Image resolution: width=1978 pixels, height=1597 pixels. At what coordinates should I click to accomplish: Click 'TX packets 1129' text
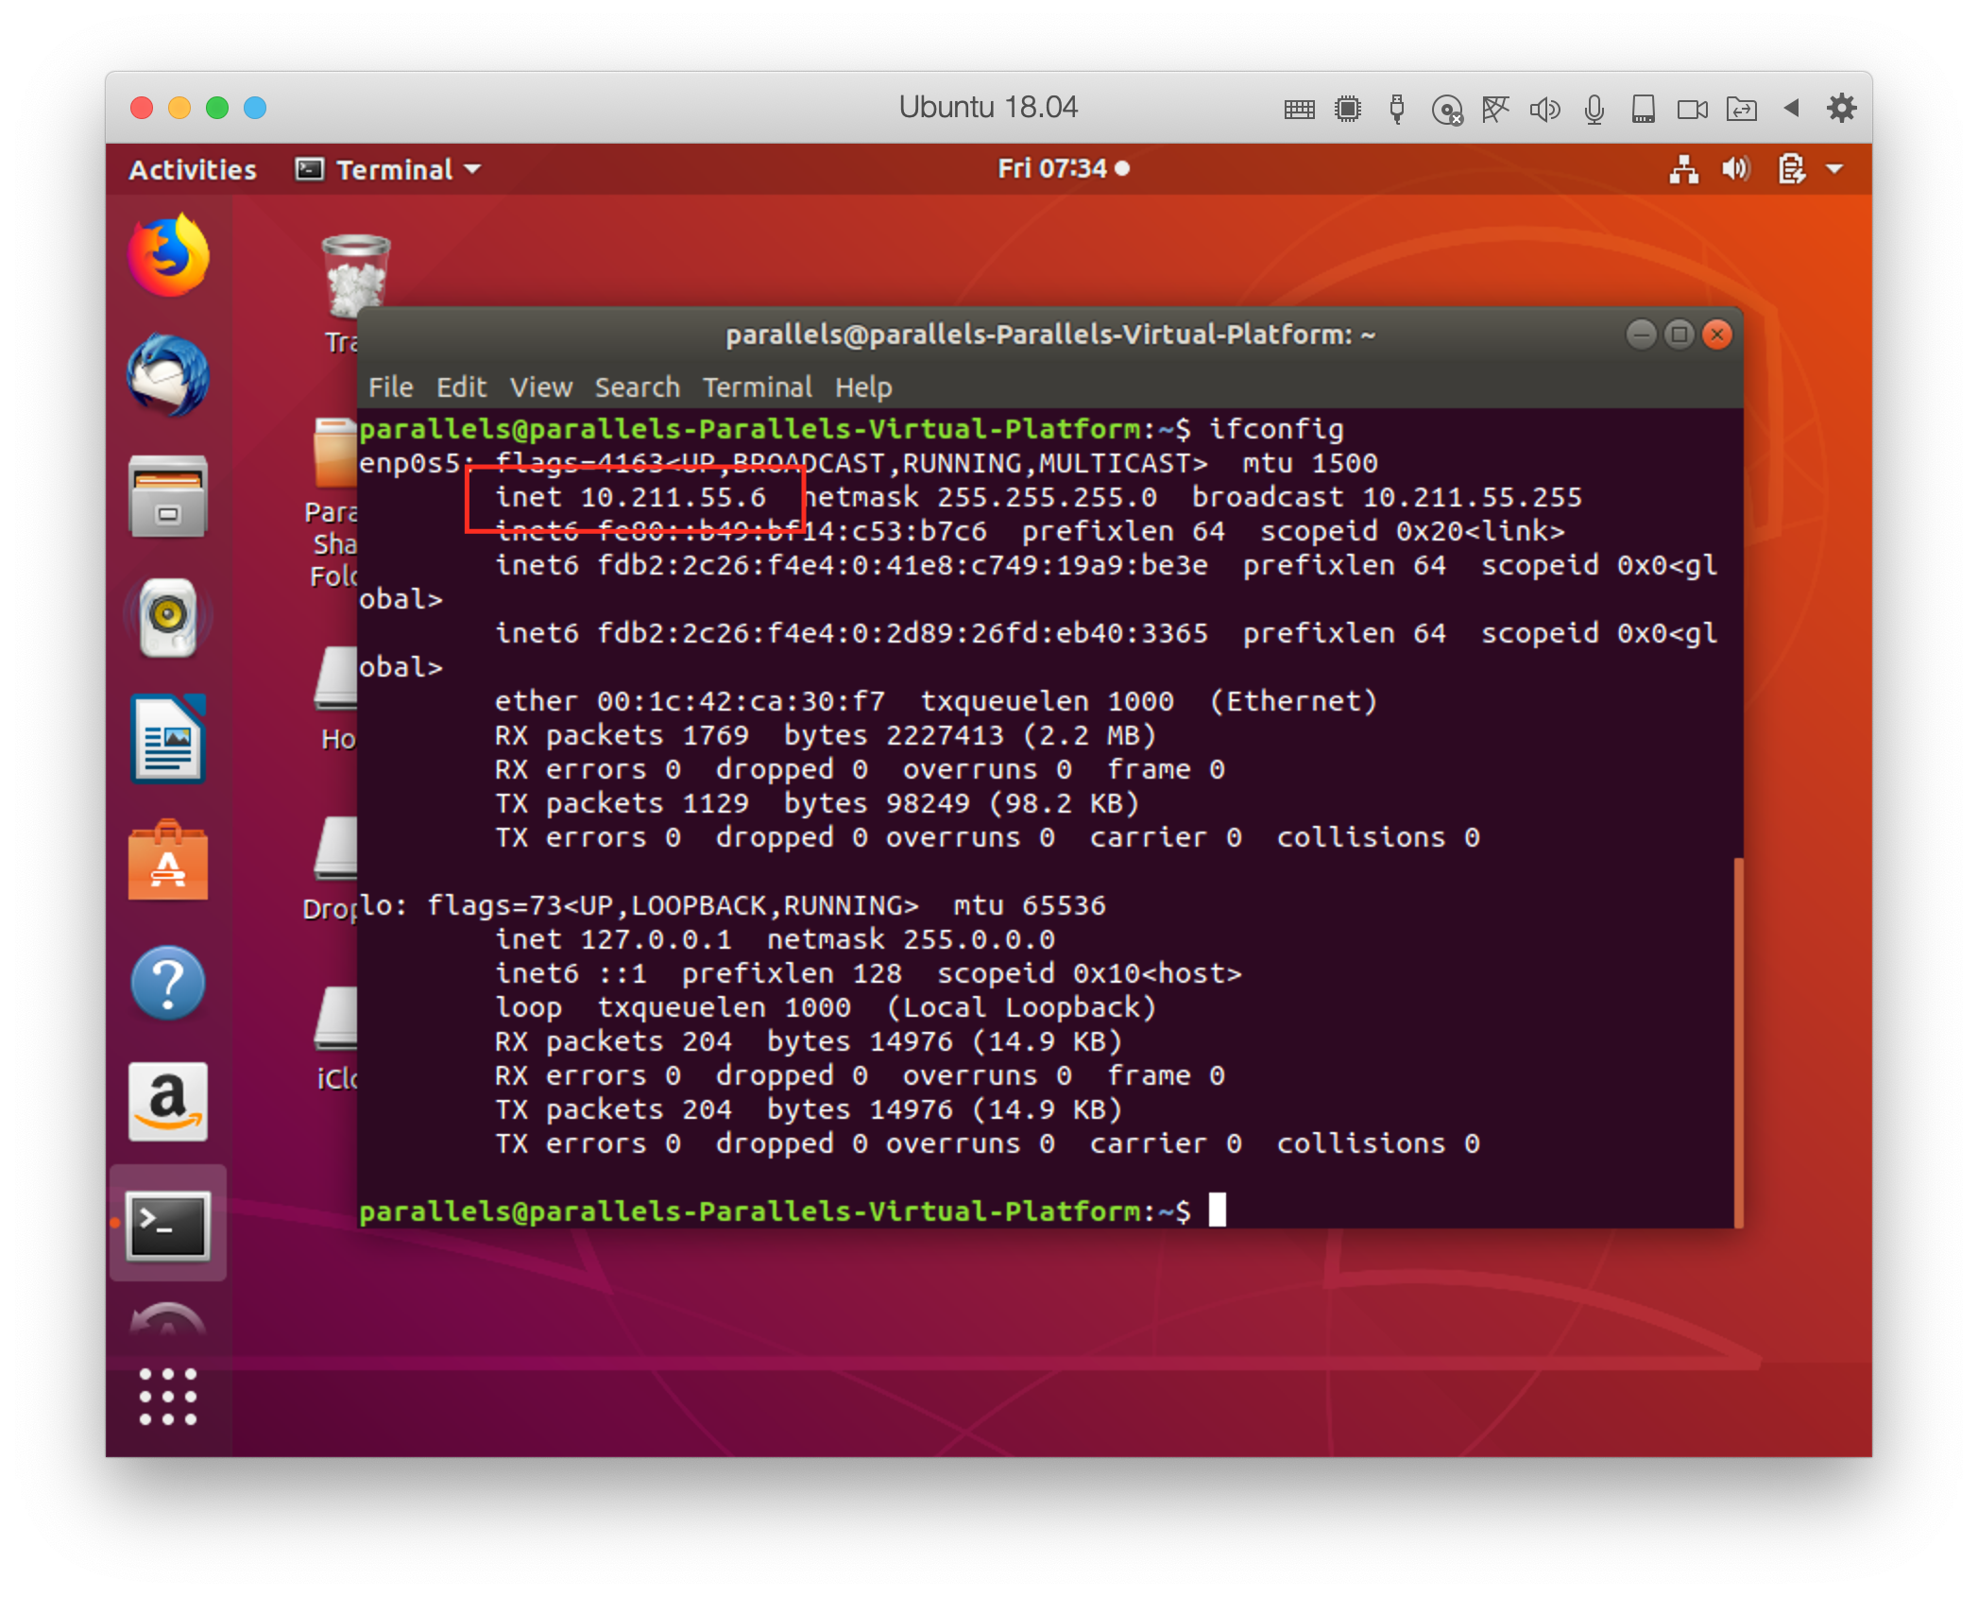tap(622, 803)
